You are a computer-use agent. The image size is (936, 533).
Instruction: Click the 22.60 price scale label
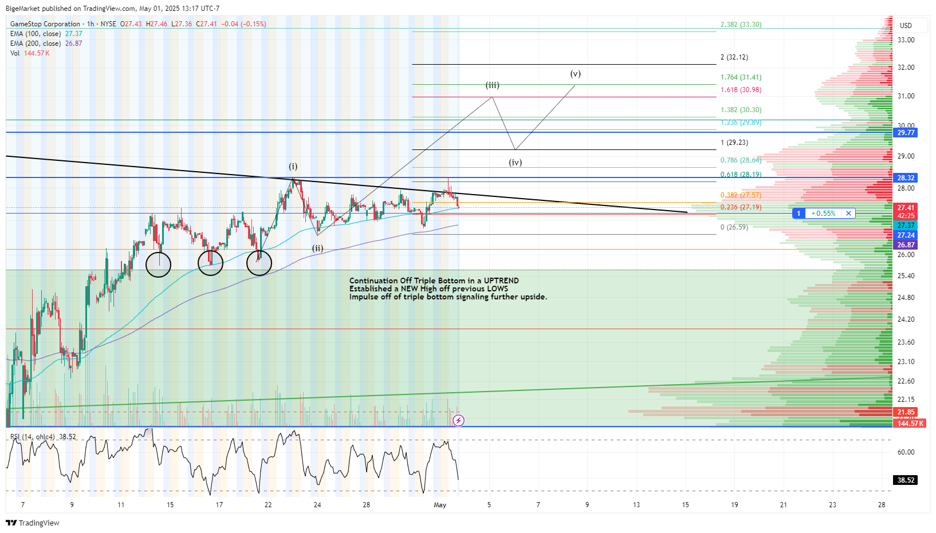906,381
